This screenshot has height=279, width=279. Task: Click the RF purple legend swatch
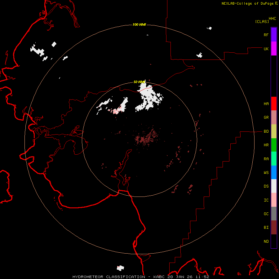[274, 35]
